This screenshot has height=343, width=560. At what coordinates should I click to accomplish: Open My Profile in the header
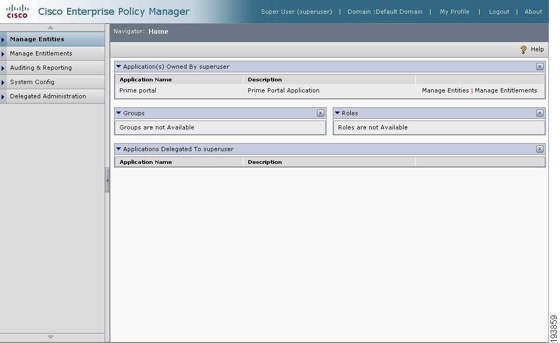tap(455, 12)
